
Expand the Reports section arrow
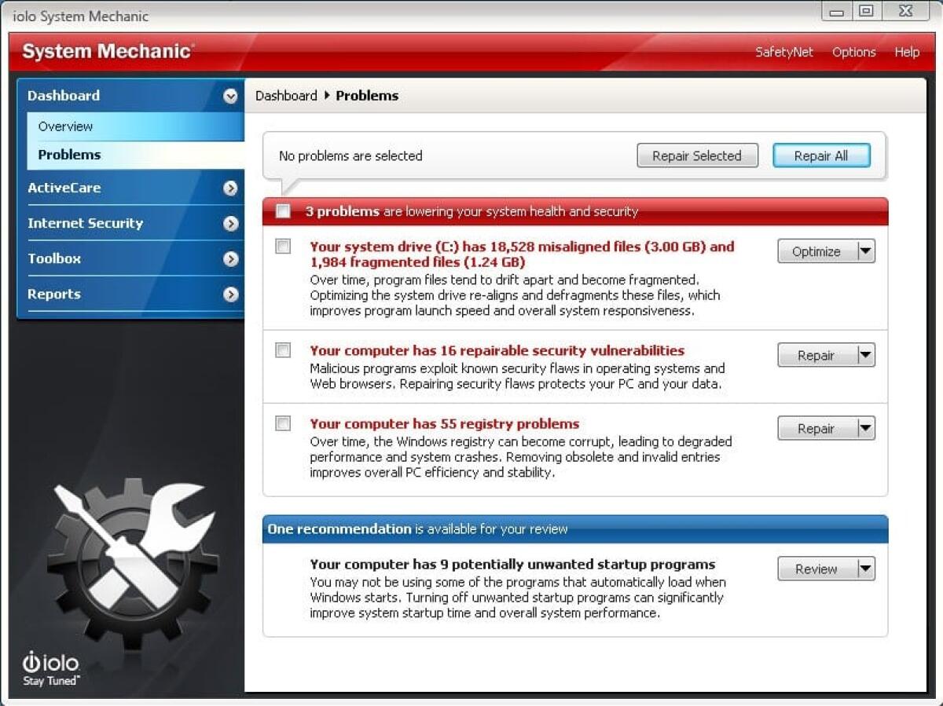230,294
